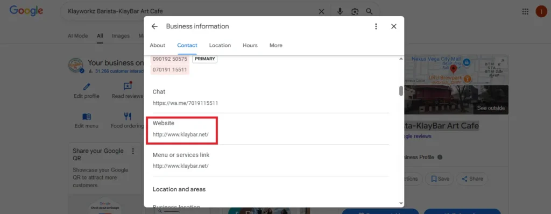Switch to the About tab
The width and height of the screenshot is (551, 214).
[158, 45]
